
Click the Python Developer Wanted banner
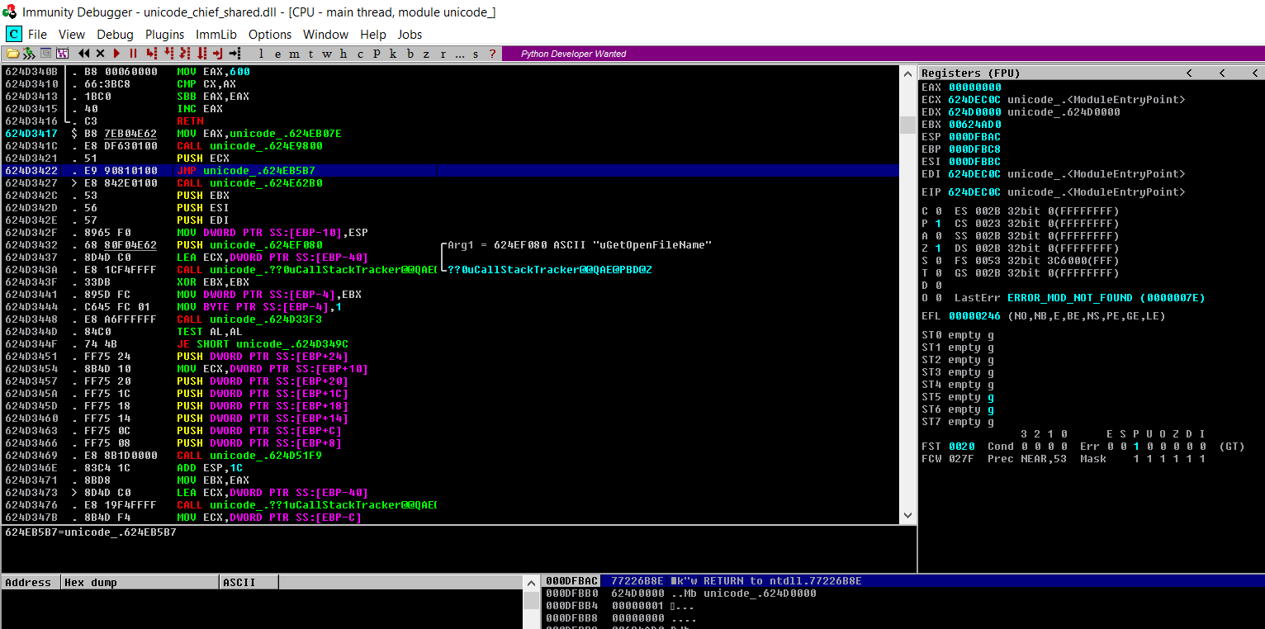[x=573, y=54]
